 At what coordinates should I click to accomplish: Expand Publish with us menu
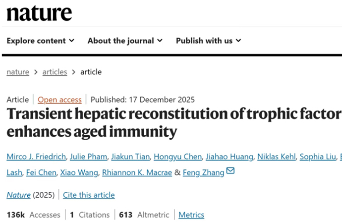pos(208,41)
